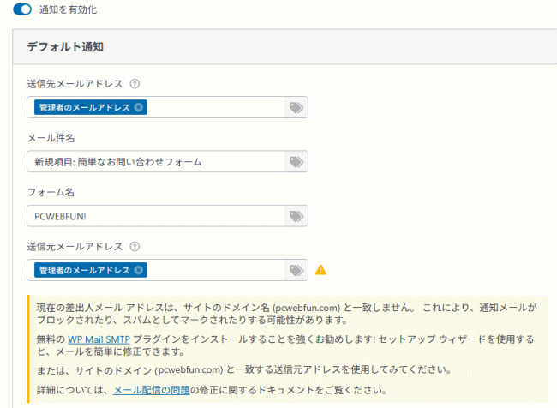Click empty area of 送信先メールアドレス input
The height and width of the screenshot is (408, 557).
[214, 107]
